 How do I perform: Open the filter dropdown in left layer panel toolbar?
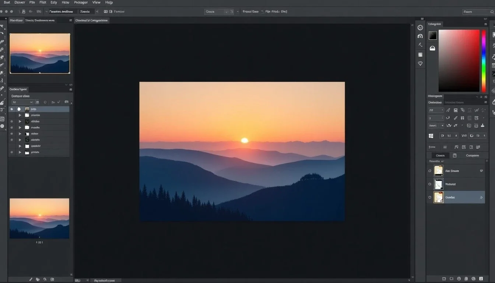[x=22, y=102]
